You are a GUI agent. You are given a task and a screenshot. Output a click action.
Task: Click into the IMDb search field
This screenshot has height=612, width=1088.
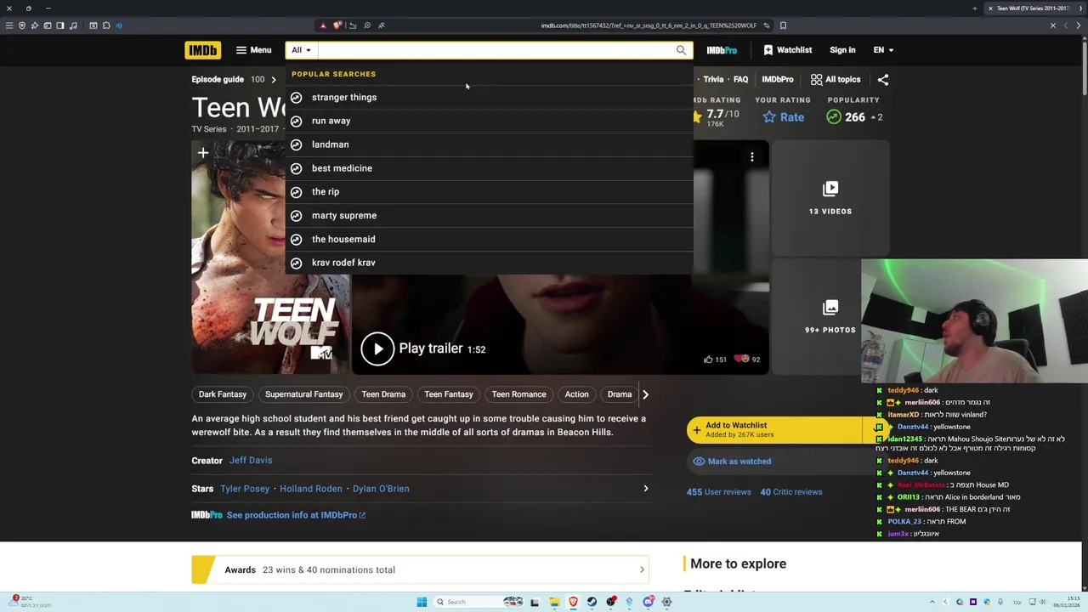click(493, 50)
